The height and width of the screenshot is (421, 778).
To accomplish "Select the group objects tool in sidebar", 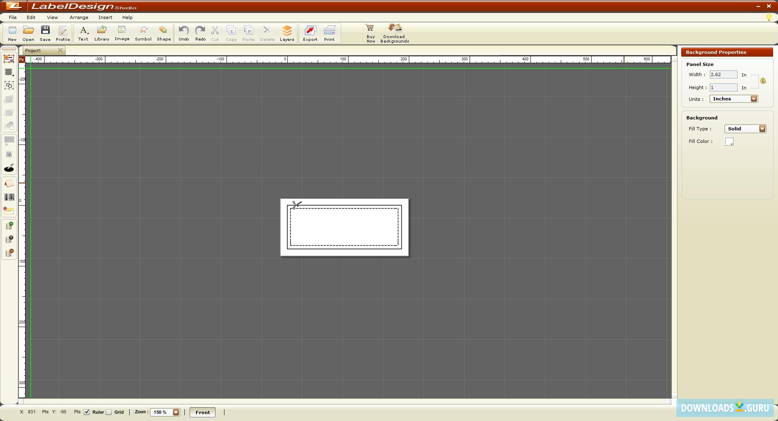I will coord(9,85).
